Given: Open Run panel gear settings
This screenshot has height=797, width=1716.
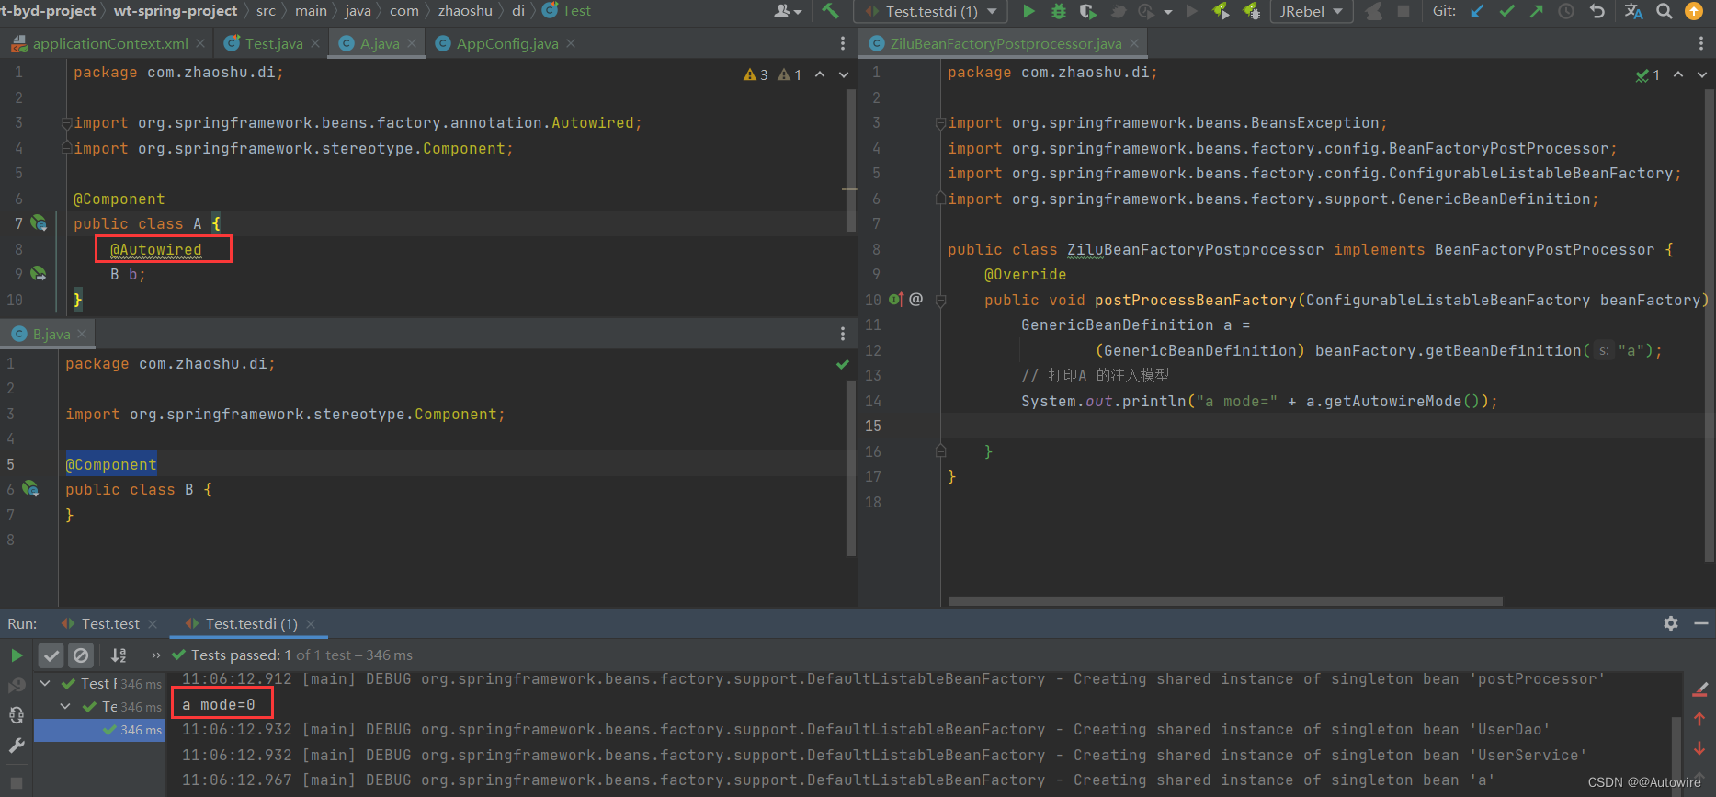Looking at the screenshot, I should pyautogui.click(x=1671, y=623).
